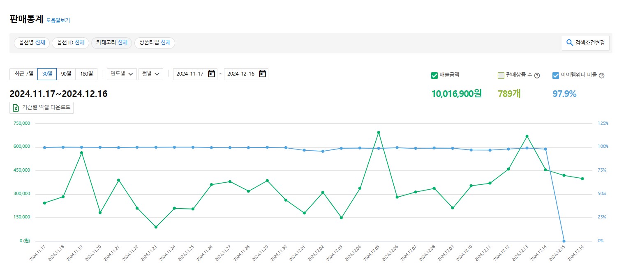Uncheck the 아이템위너 비율 checkbox
Image resolution: width=626 pixels, height=271 pixels.
point(556,75)
